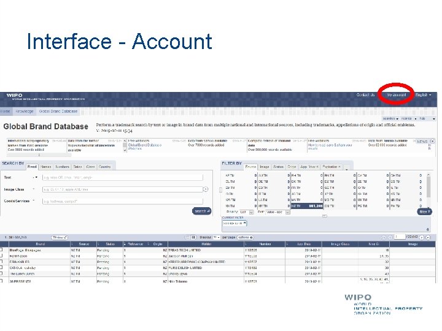This screenshot has height=331, width=442.
Task: Select the Dates search tab
Action: (77, 167)
